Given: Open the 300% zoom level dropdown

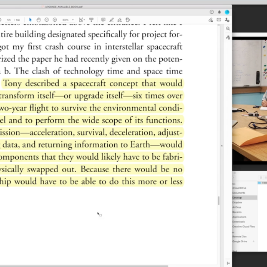Looking at the screenshot, I should [68, 20].
